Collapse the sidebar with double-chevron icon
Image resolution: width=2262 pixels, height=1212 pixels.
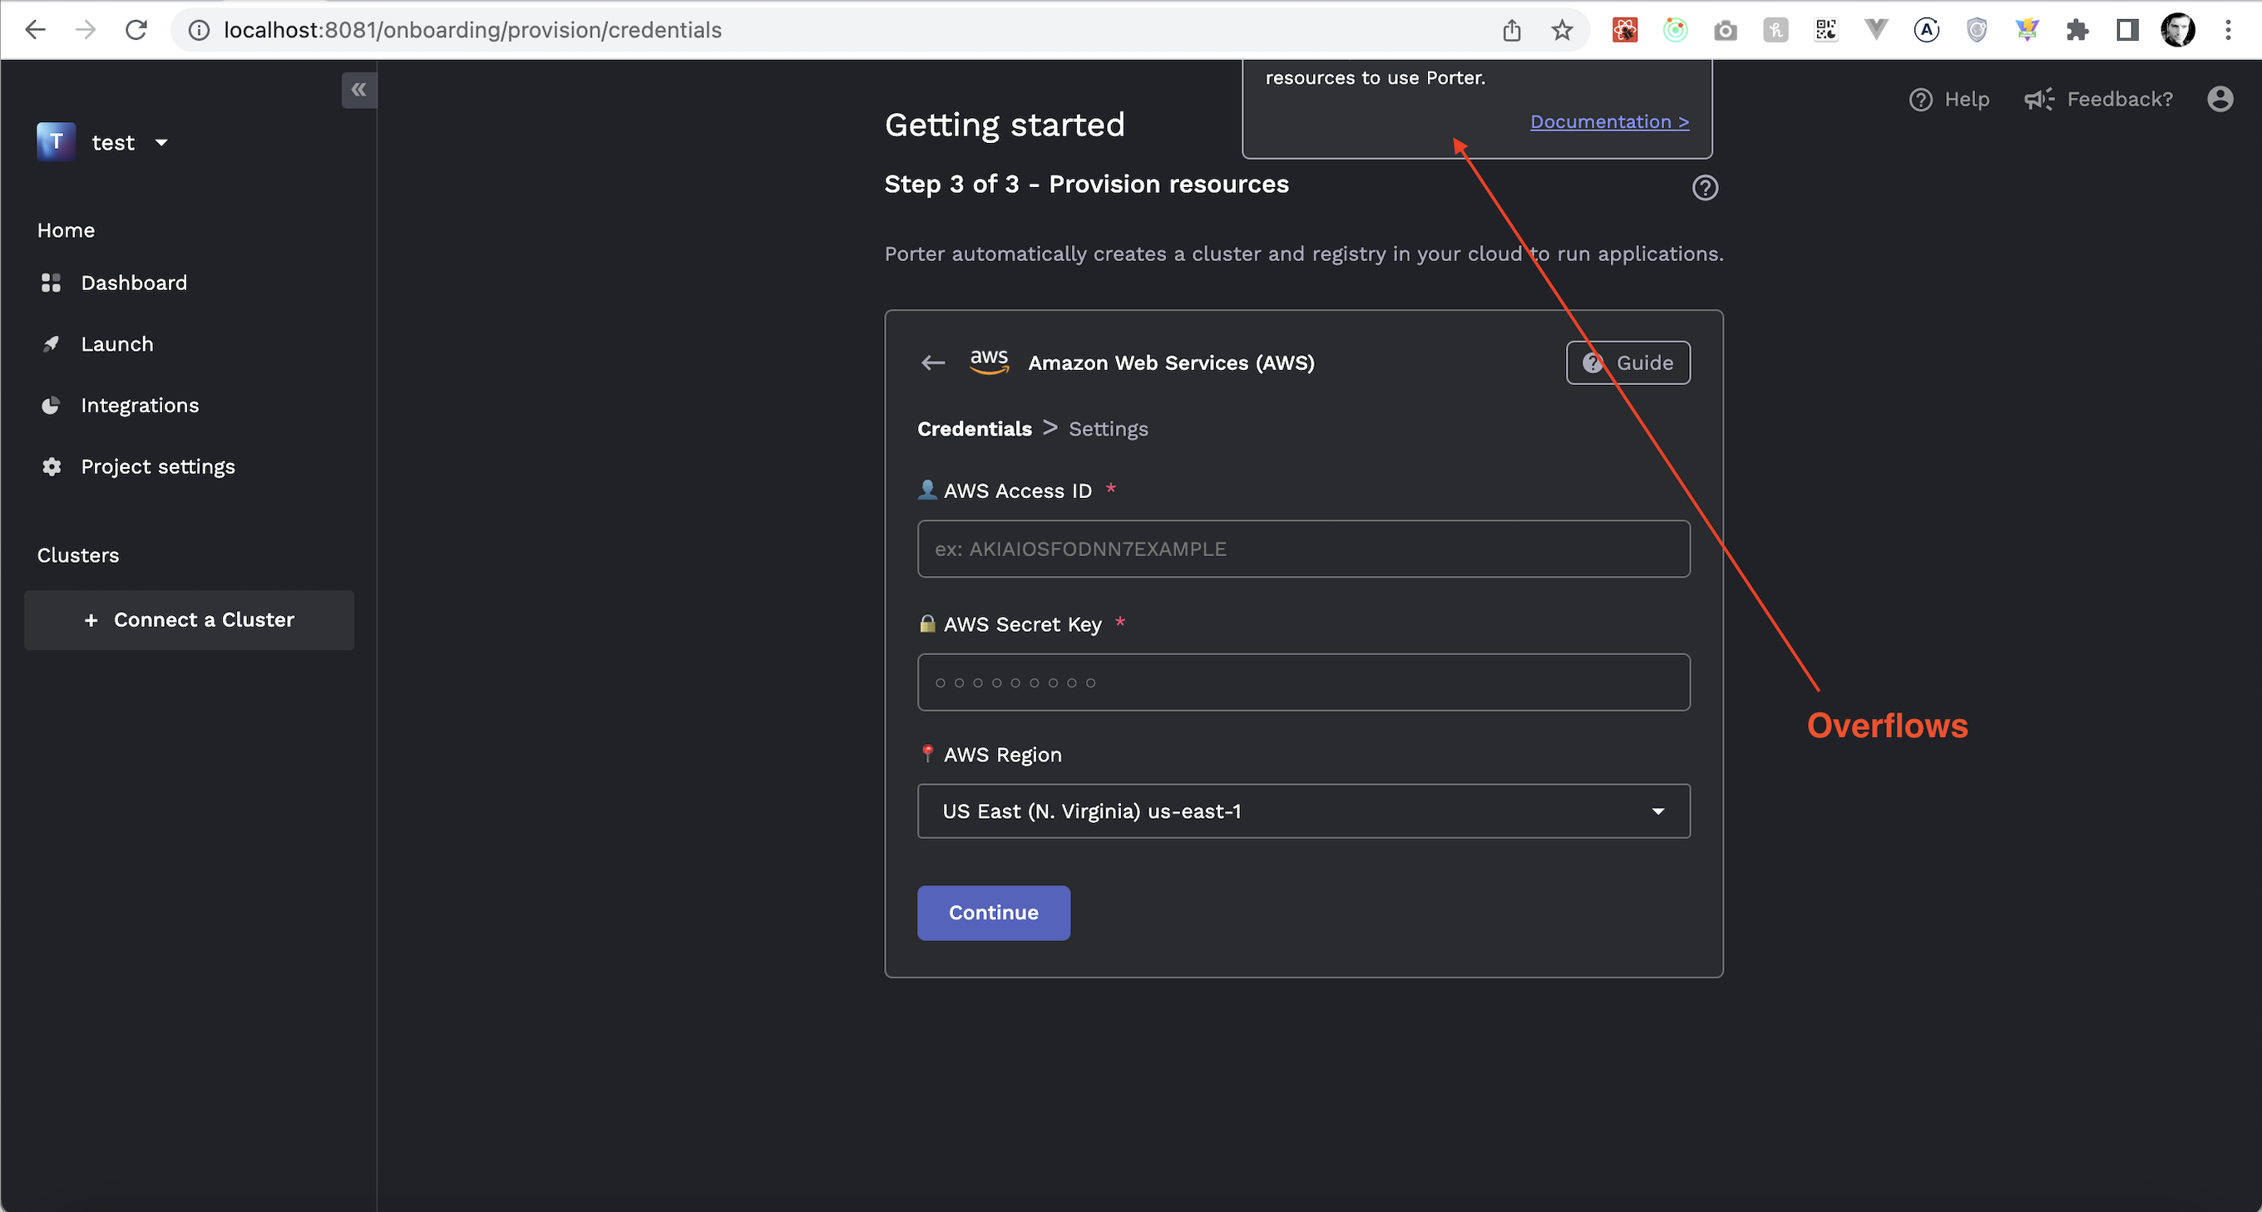tap(358, 90)
